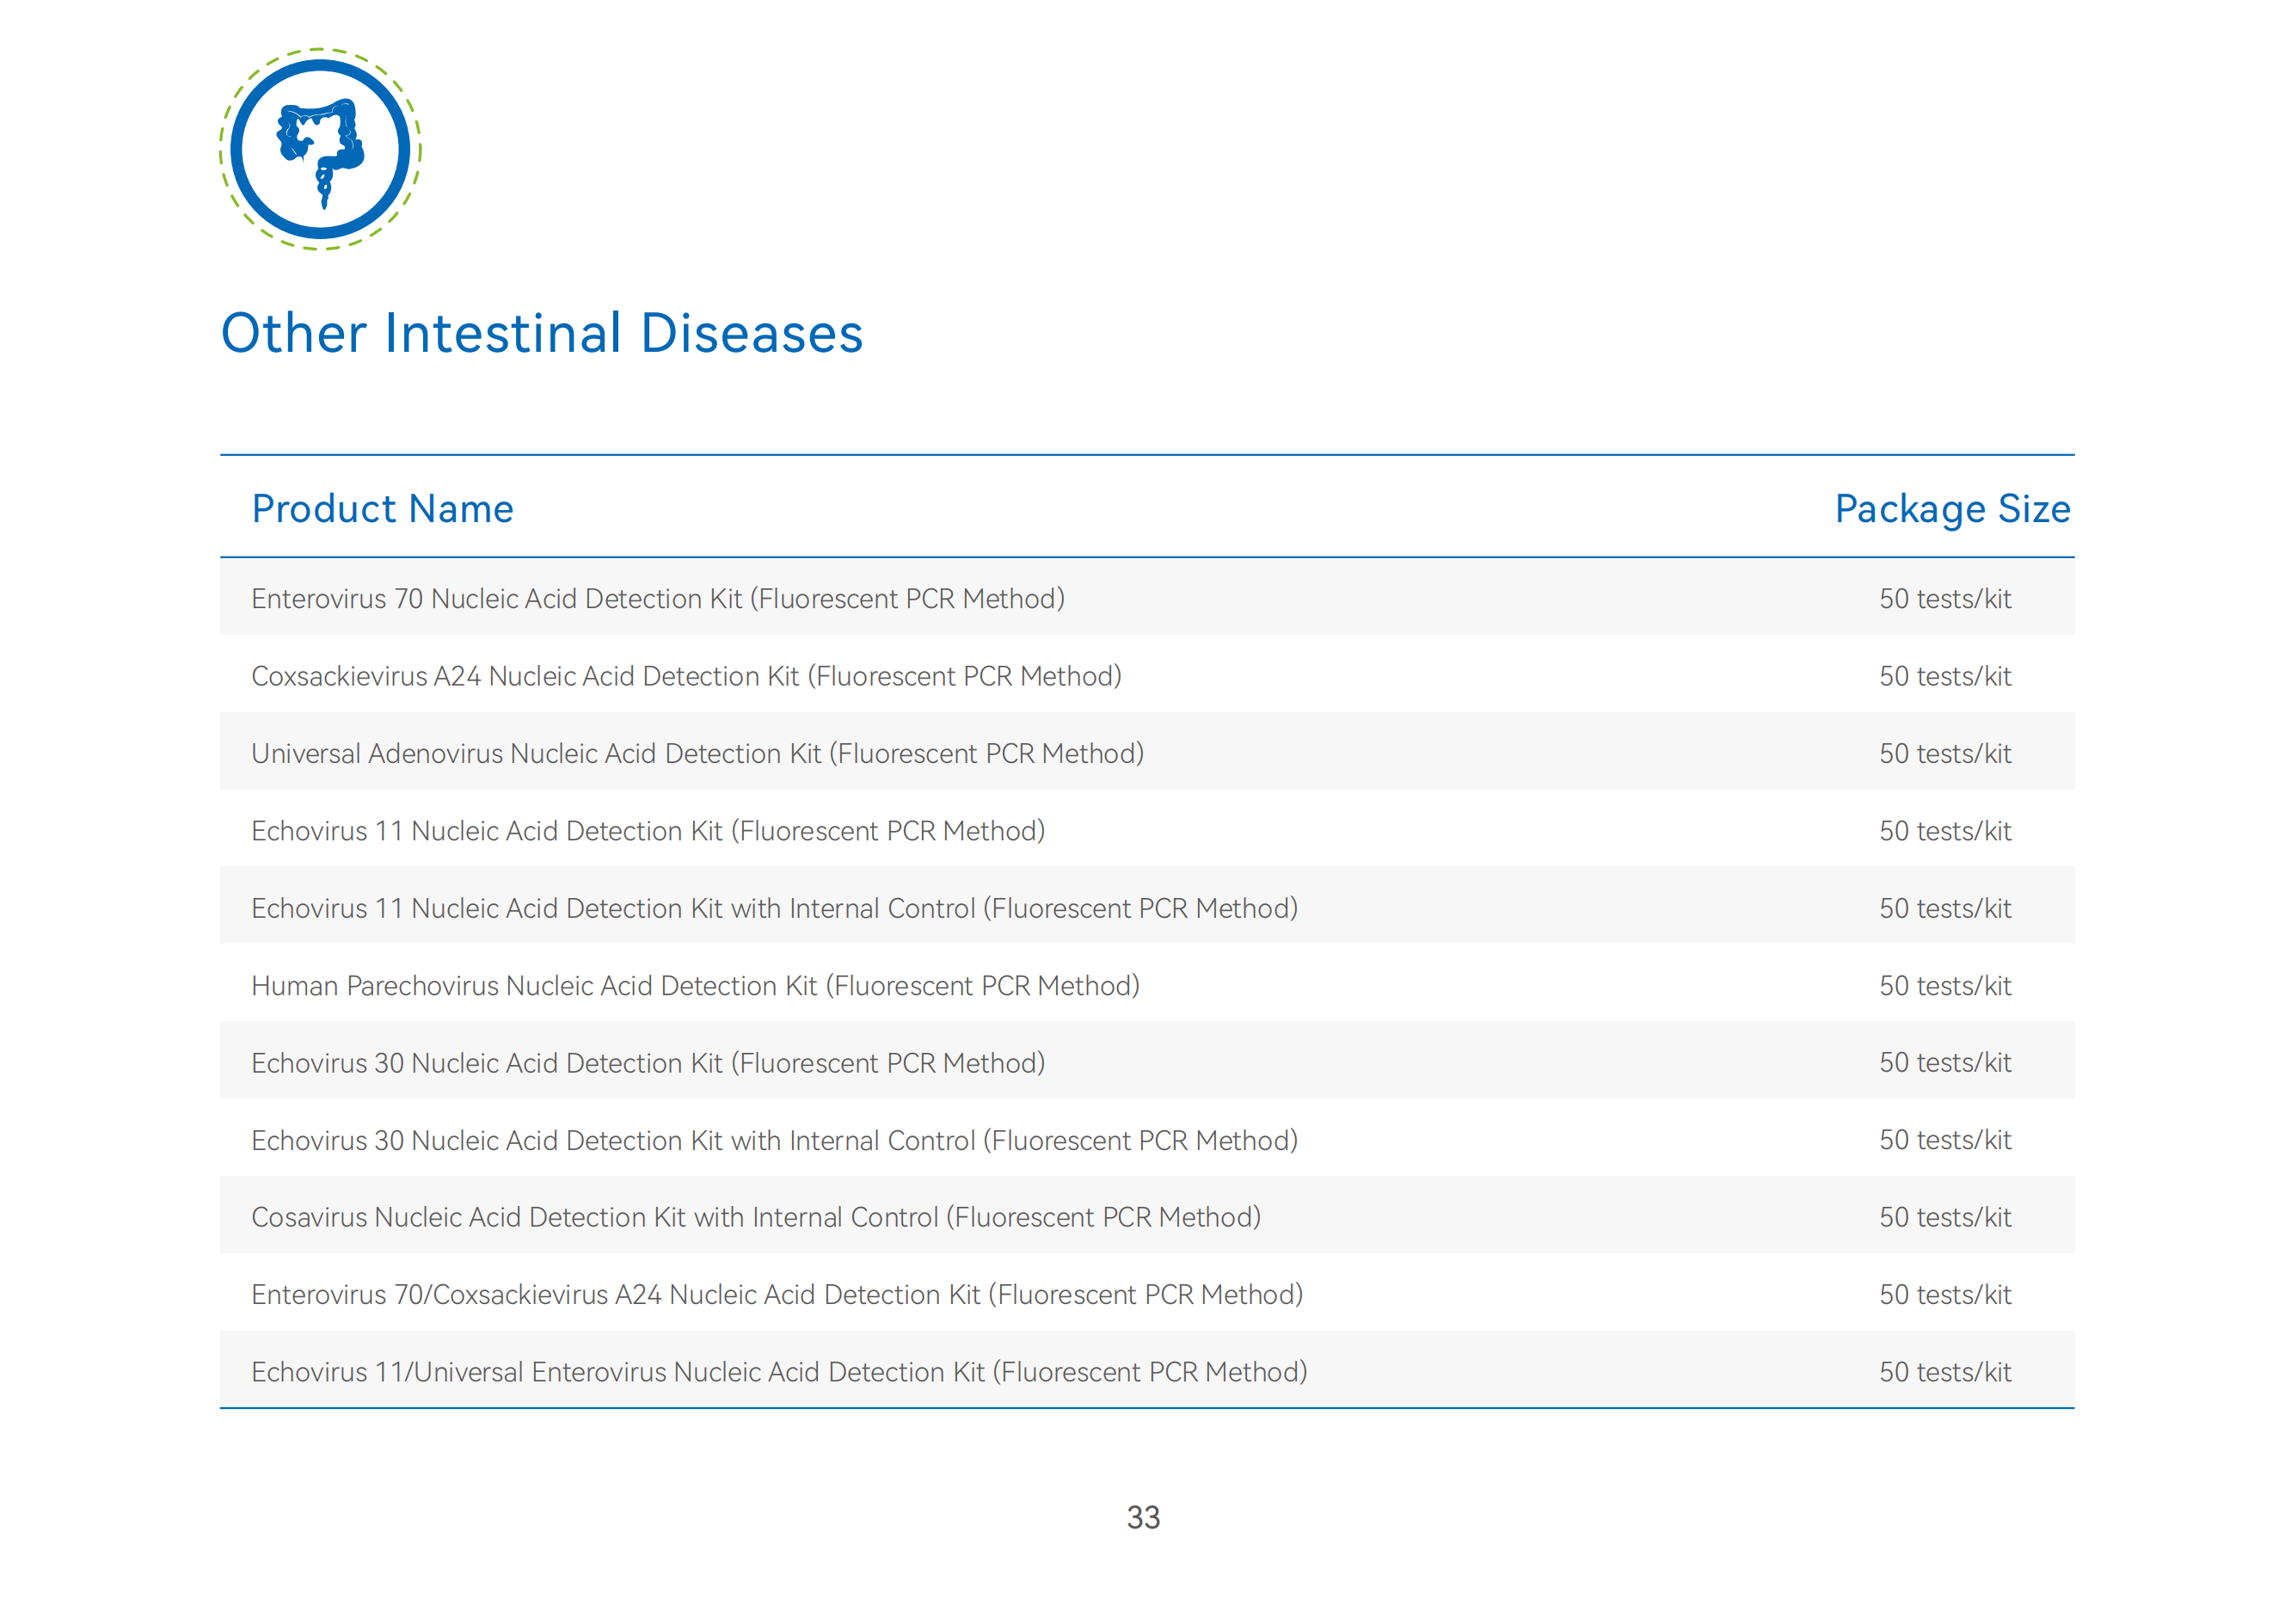Image resolution: width=2291 pixels, height=1624 pixels.
Task: Click Echovirus 11/Universal Enterovirus kit row
Action: pyautogui.click(x=1146, y=1371)
